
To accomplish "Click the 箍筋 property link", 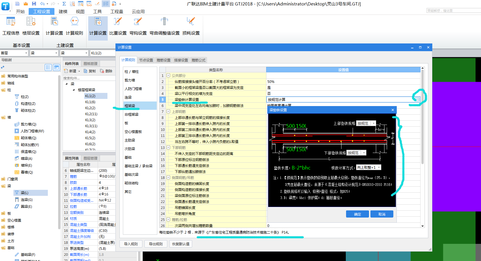I will (x=73, y=177).
